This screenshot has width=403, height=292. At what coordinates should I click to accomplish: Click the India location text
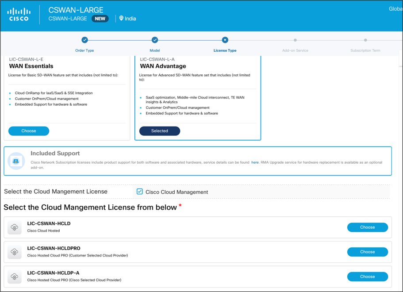[130, 19]
